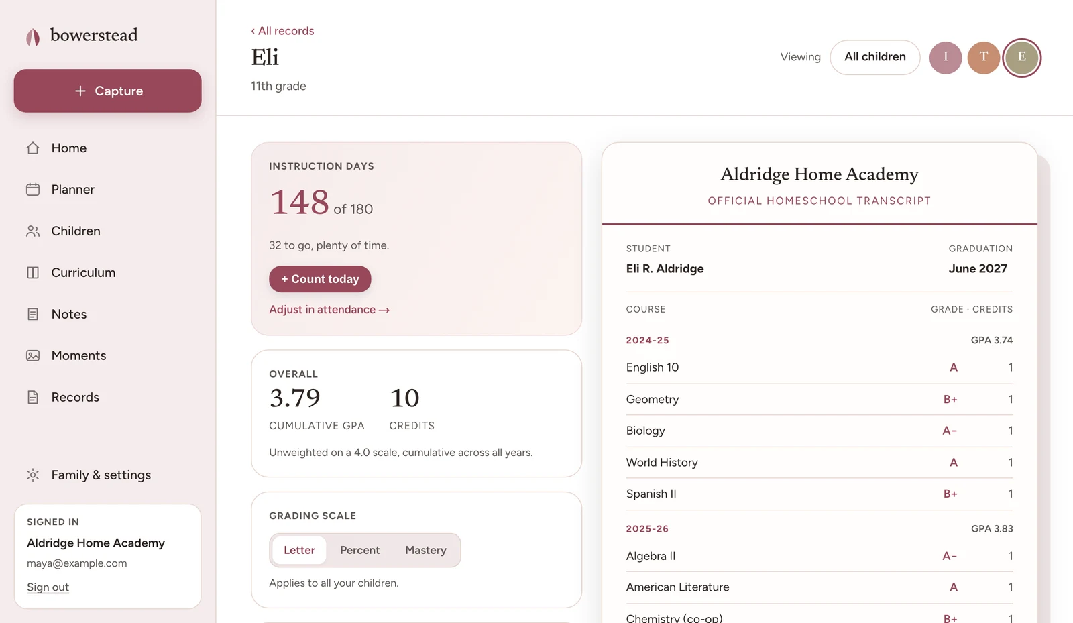Click the Spanish II course row
1073x623 pixels.
click(820, 494)
